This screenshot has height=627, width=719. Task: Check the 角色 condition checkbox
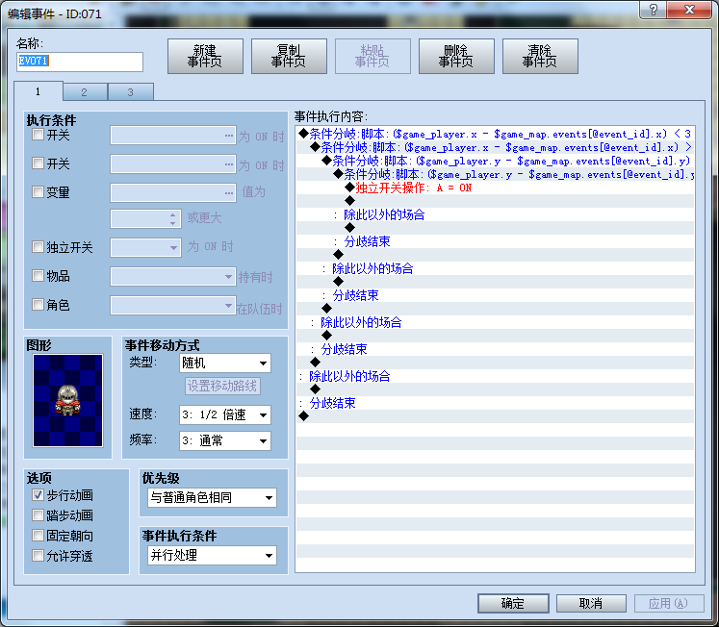pos(38,304)
